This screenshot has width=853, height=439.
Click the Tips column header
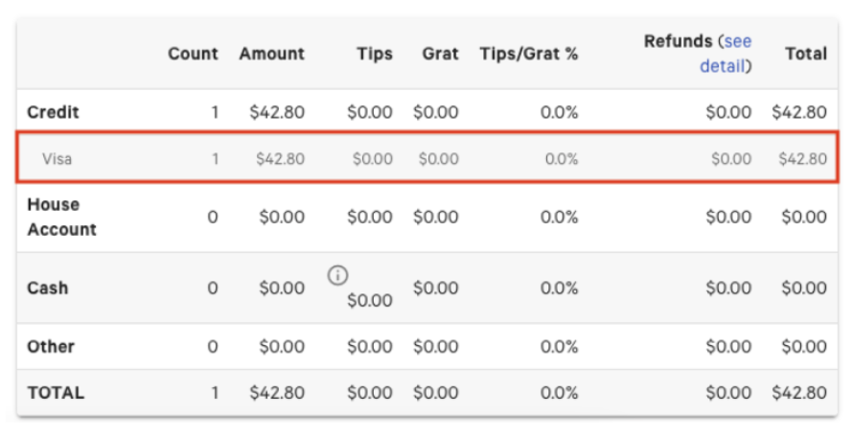point(374,54)
